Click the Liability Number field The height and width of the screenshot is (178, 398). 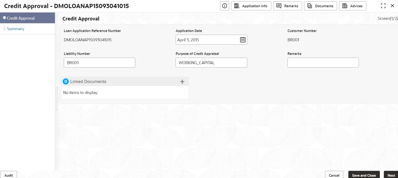(99, 62)
